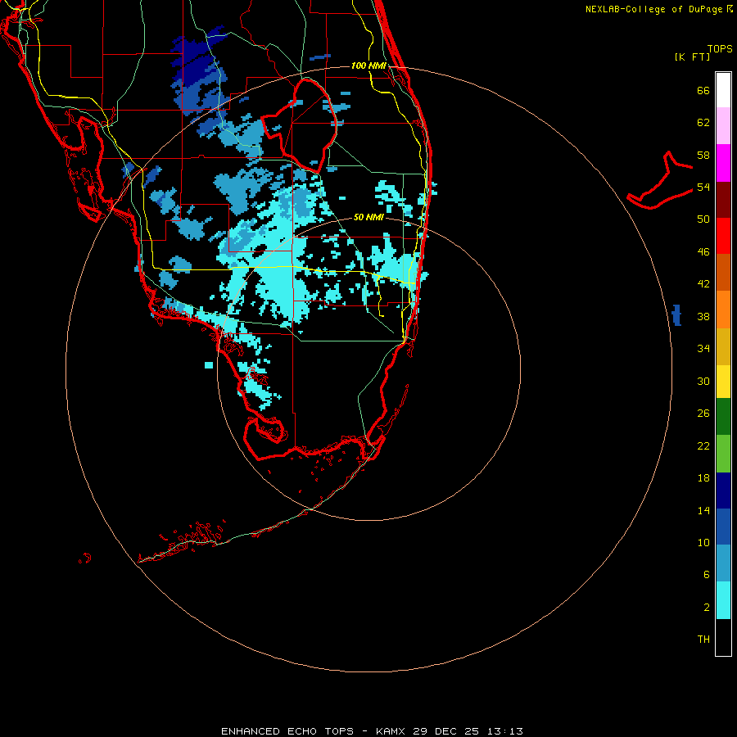Pick the cyan legend swatch
Image resolution: width=737 pixels, height=737 pixels.
click(x=723, y=600)
